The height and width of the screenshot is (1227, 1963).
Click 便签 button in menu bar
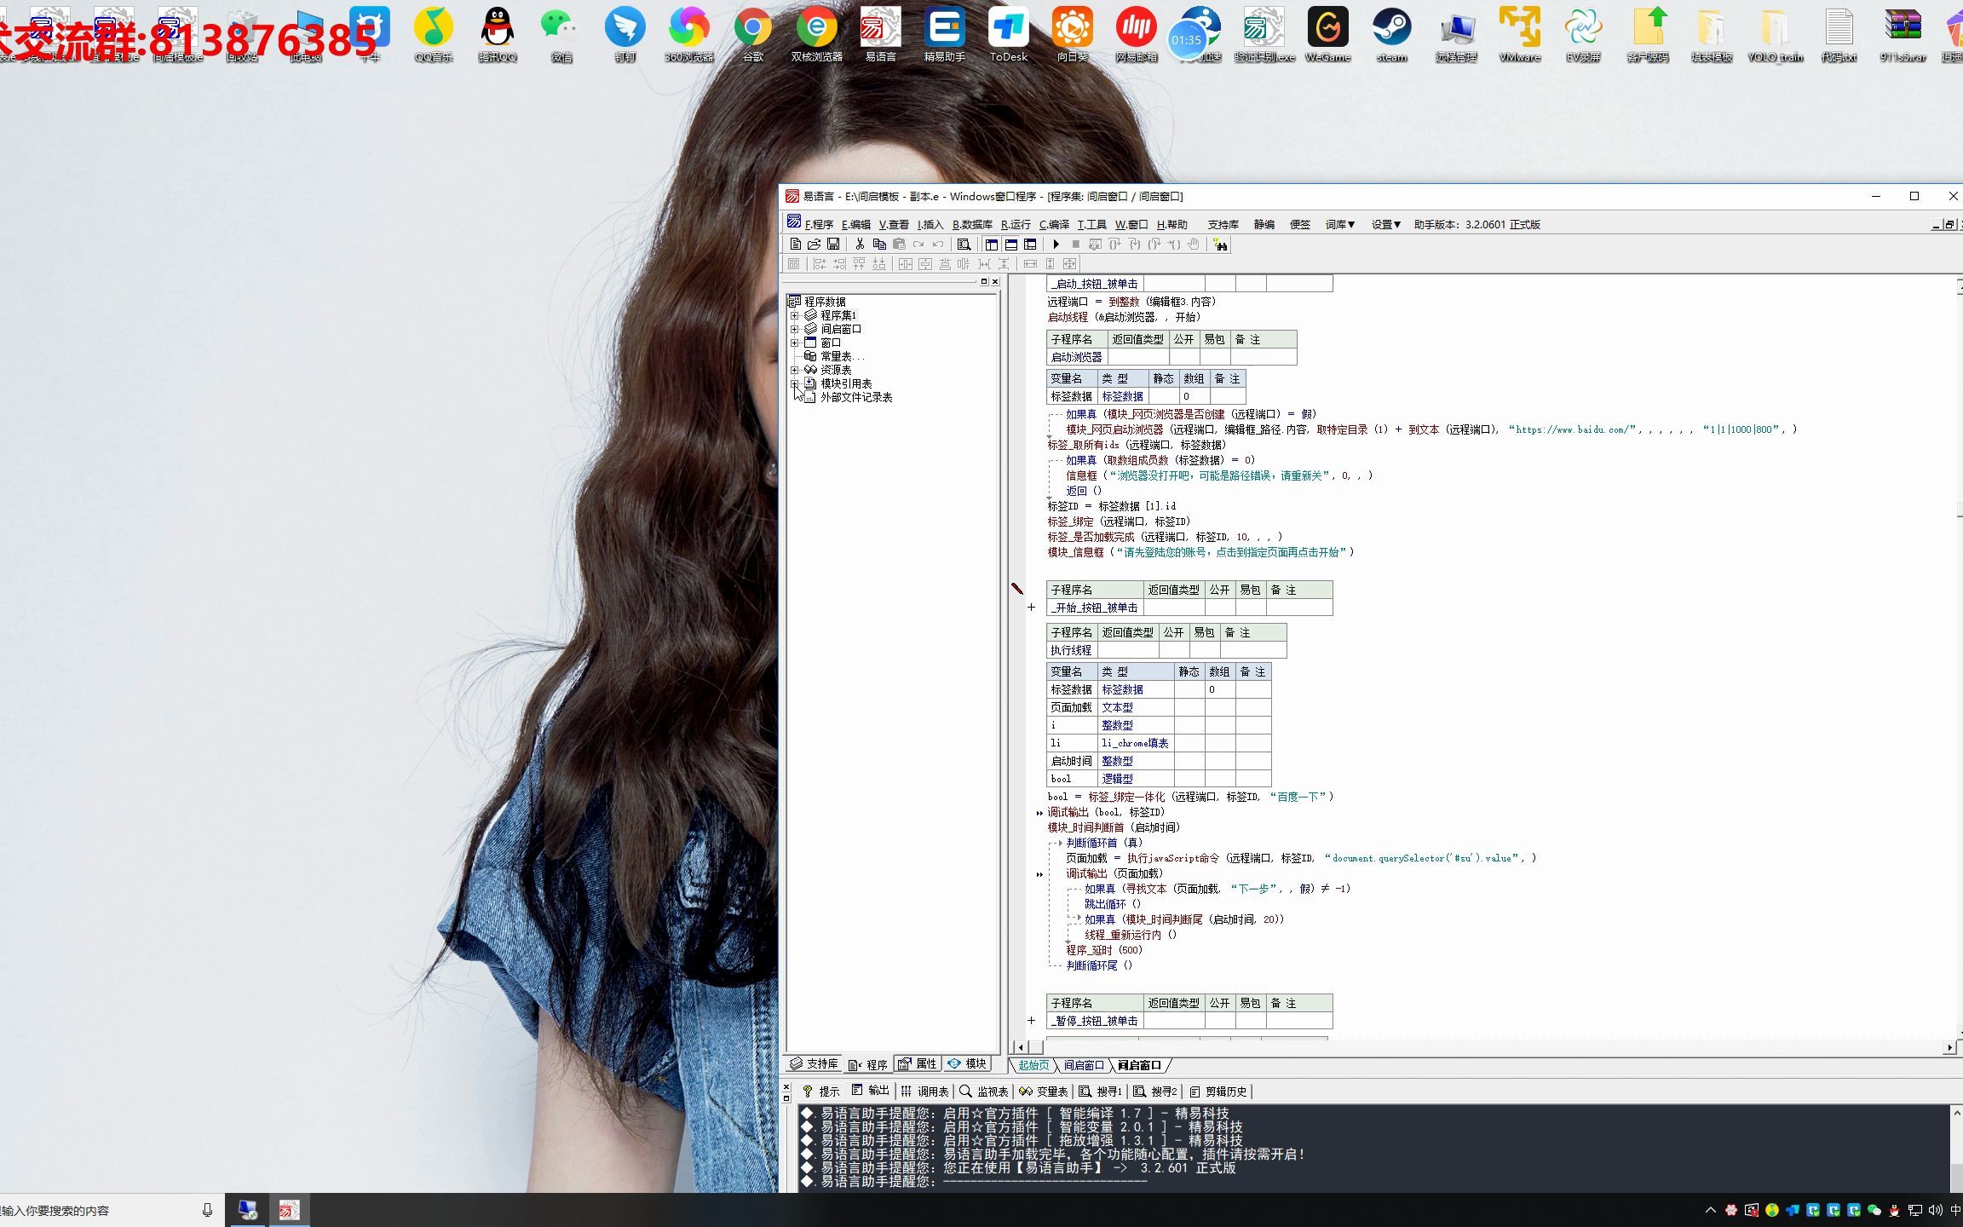click(1300, 225)
